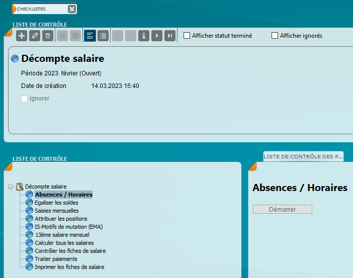The width and height of the screenshot is (353, 278).
Task: Select Absences / Horaires tree item
Action: tap(64, 195)
